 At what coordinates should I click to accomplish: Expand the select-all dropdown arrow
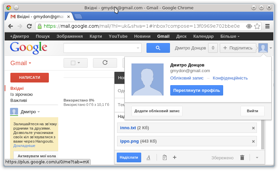click(x=79, y=63)
